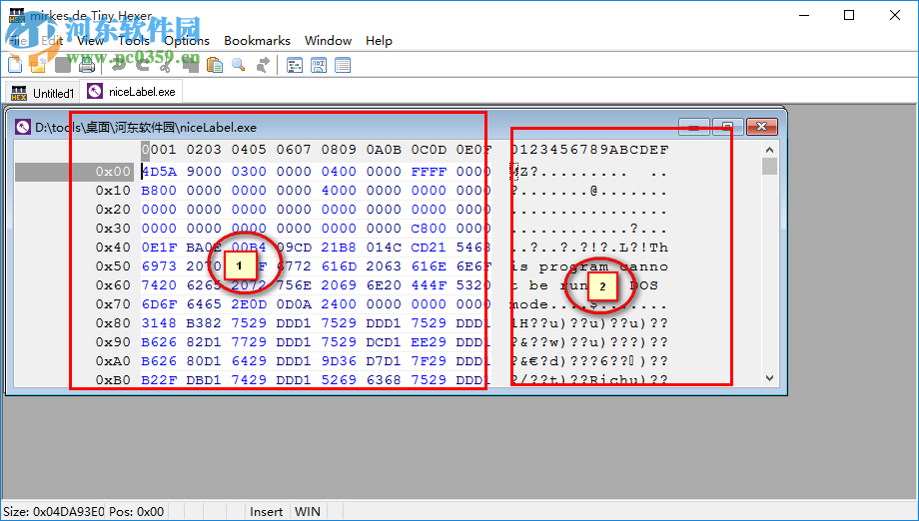This screenshot has height=521, width=919.
Task: Open the Bookmarks menu
Action: point(257,40)
